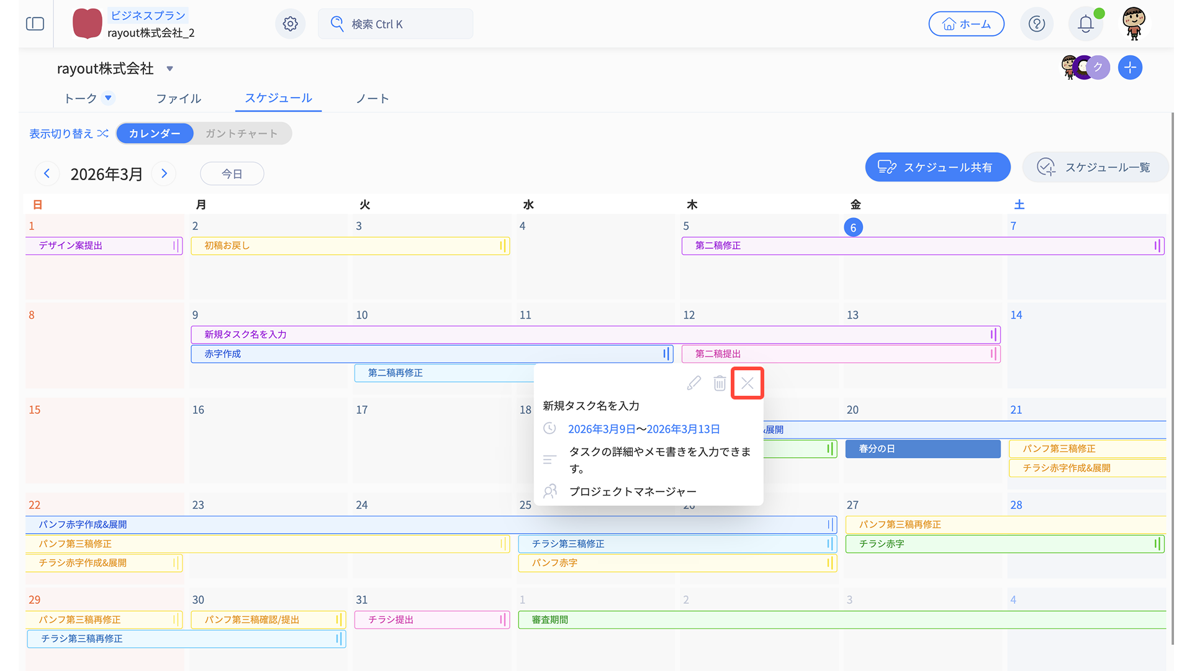Click the スケジュール共有 button
Image resolution: width=1192 pixels, height=671 pixels.
point(937,167)
